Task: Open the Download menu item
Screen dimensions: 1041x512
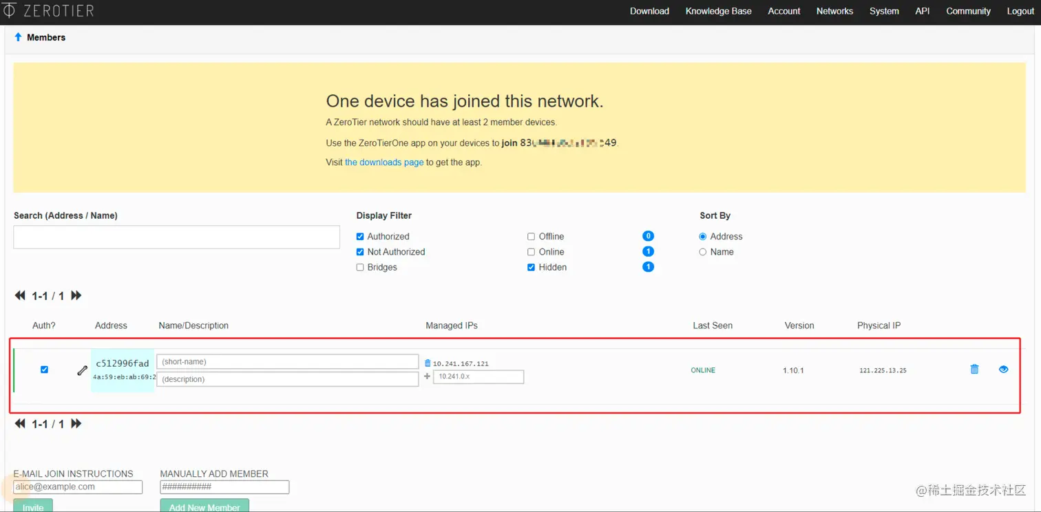Action: [x=649, y=11]
